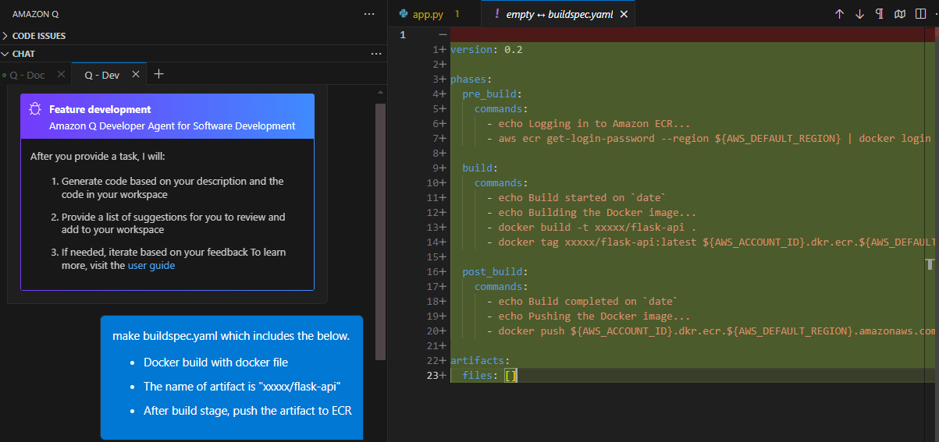Click the 'aws ecr get-login-password' line
The image size is (939, 442).
pyautogui.click(x=708, y=138)
